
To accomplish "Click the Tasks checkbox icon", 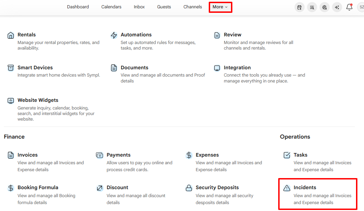I will (287, 155).
